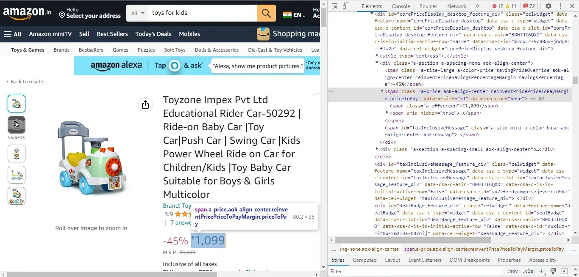The height and width of the screenshot is (277, 579).
Task: Click the India flag language icon
Action: coord(287,15)
